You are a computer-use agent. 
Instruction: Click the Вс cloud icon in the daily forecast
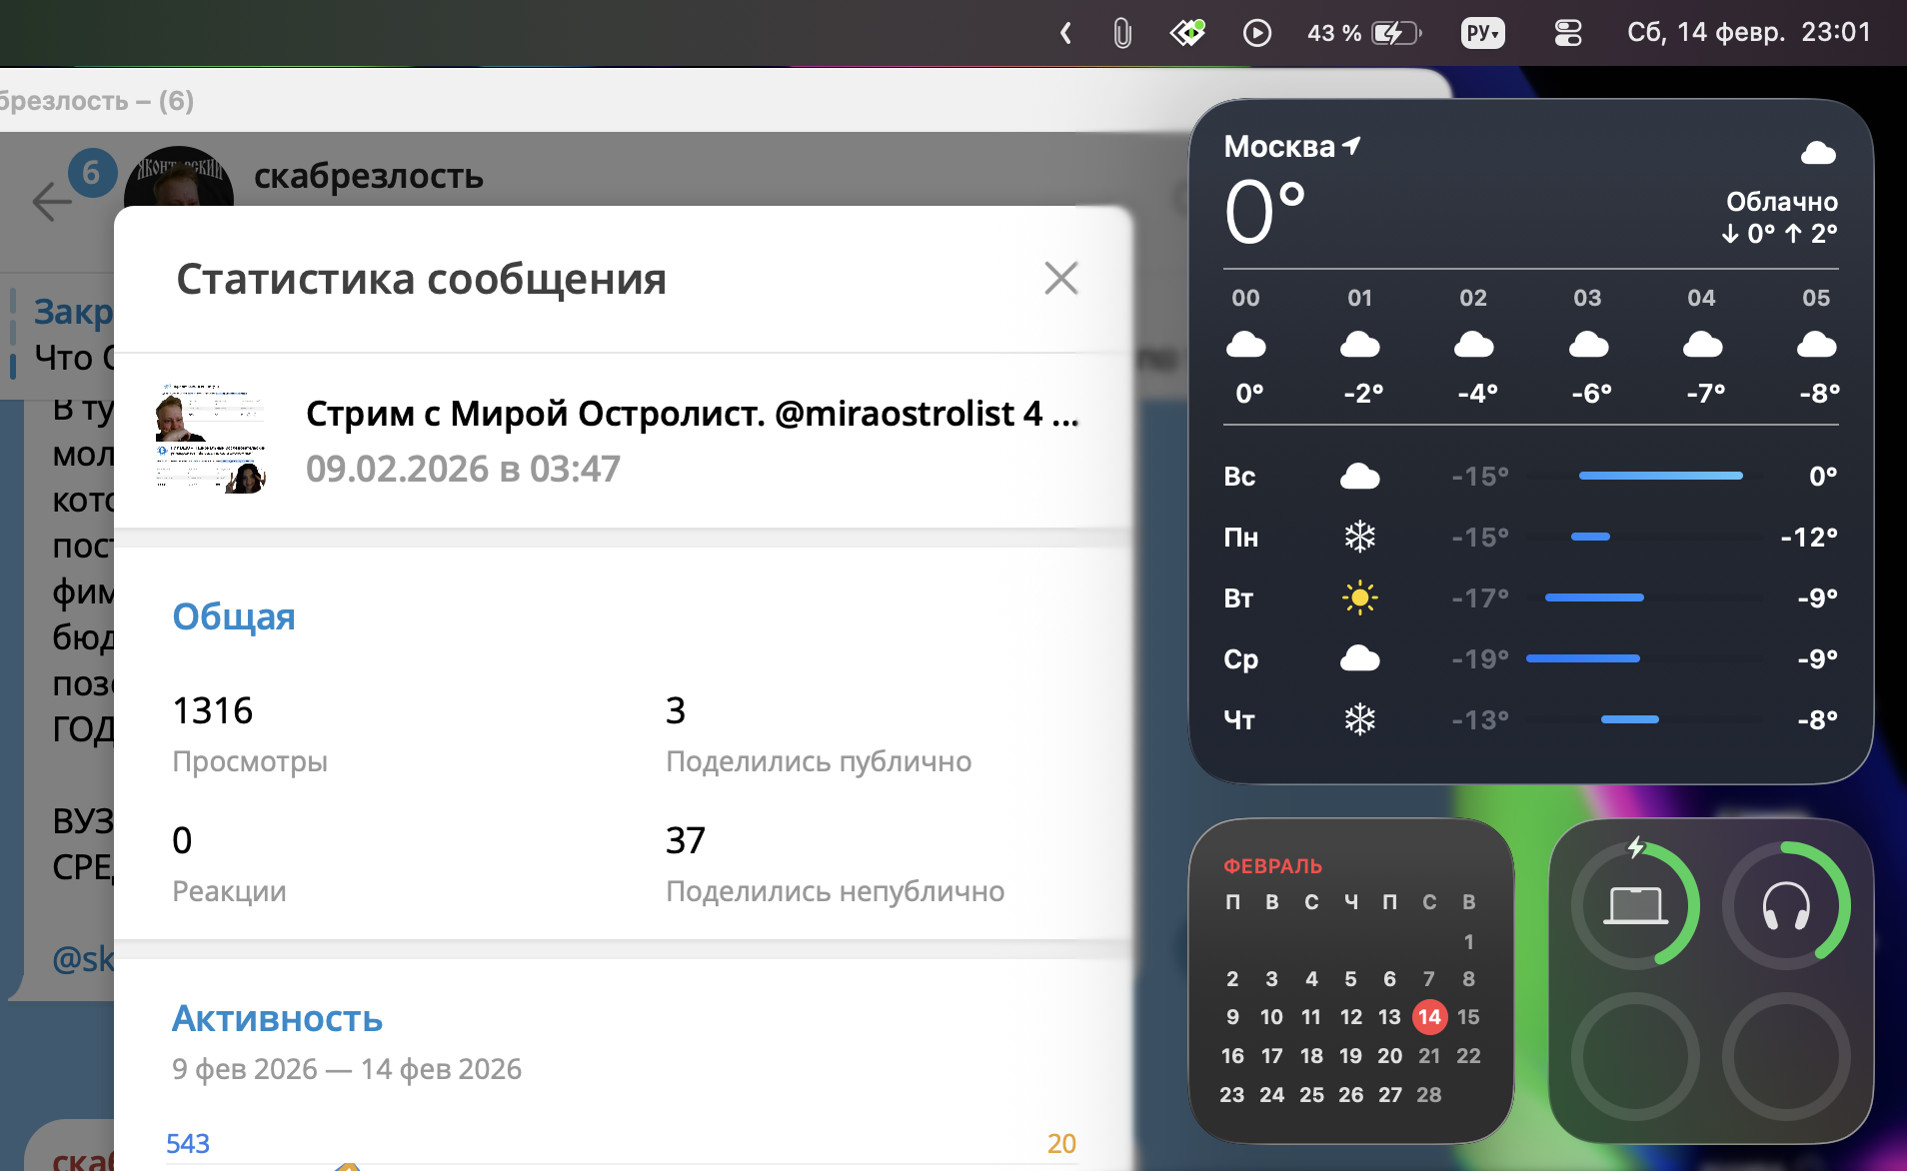pyautogui.click(x=1359, y=477)
